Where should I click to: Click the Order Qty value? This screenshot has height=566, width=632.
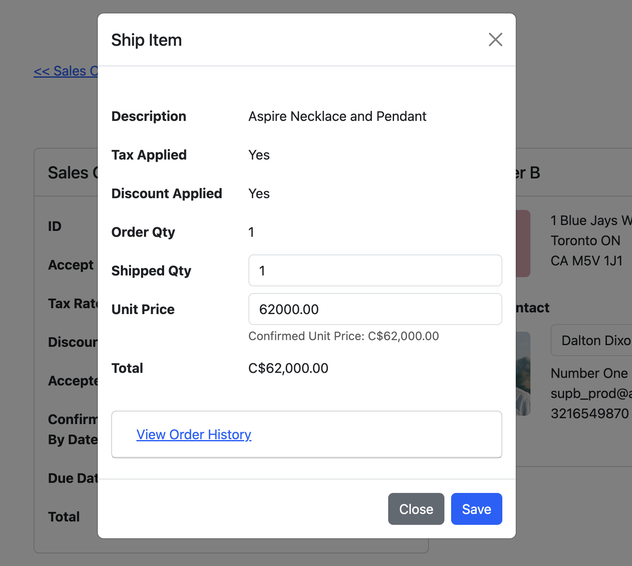pyautogui.click(x=251, y=232)
